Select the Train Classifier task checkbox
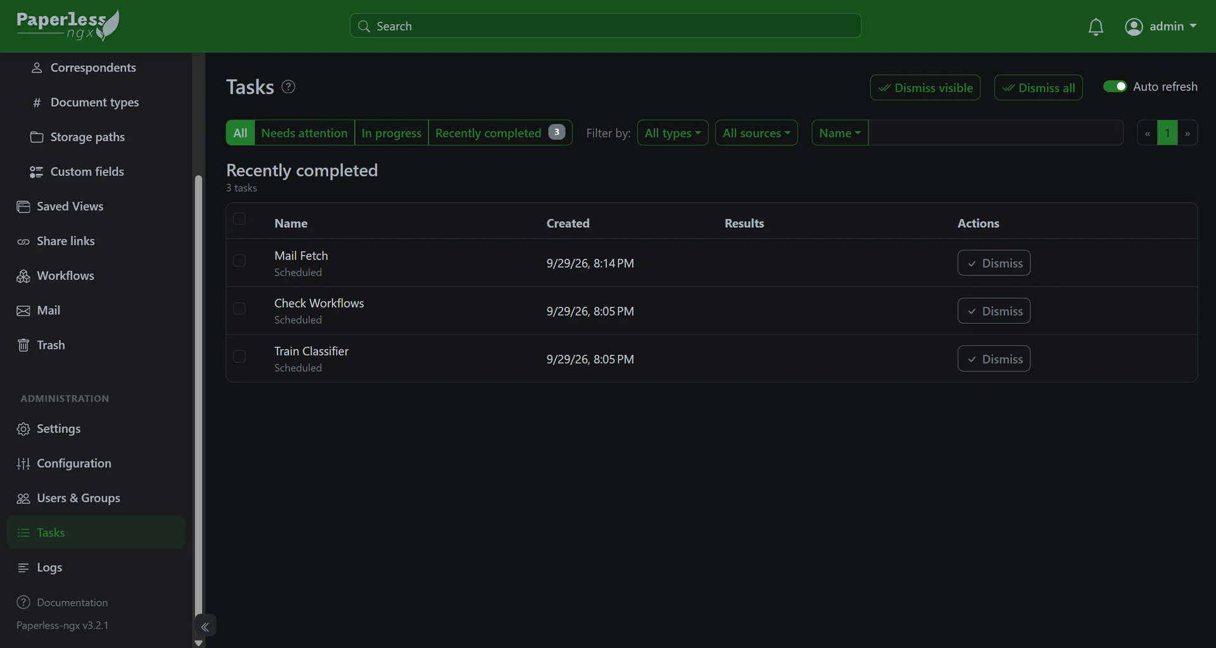Viewport: 1216px width, 648px height. 239,356
